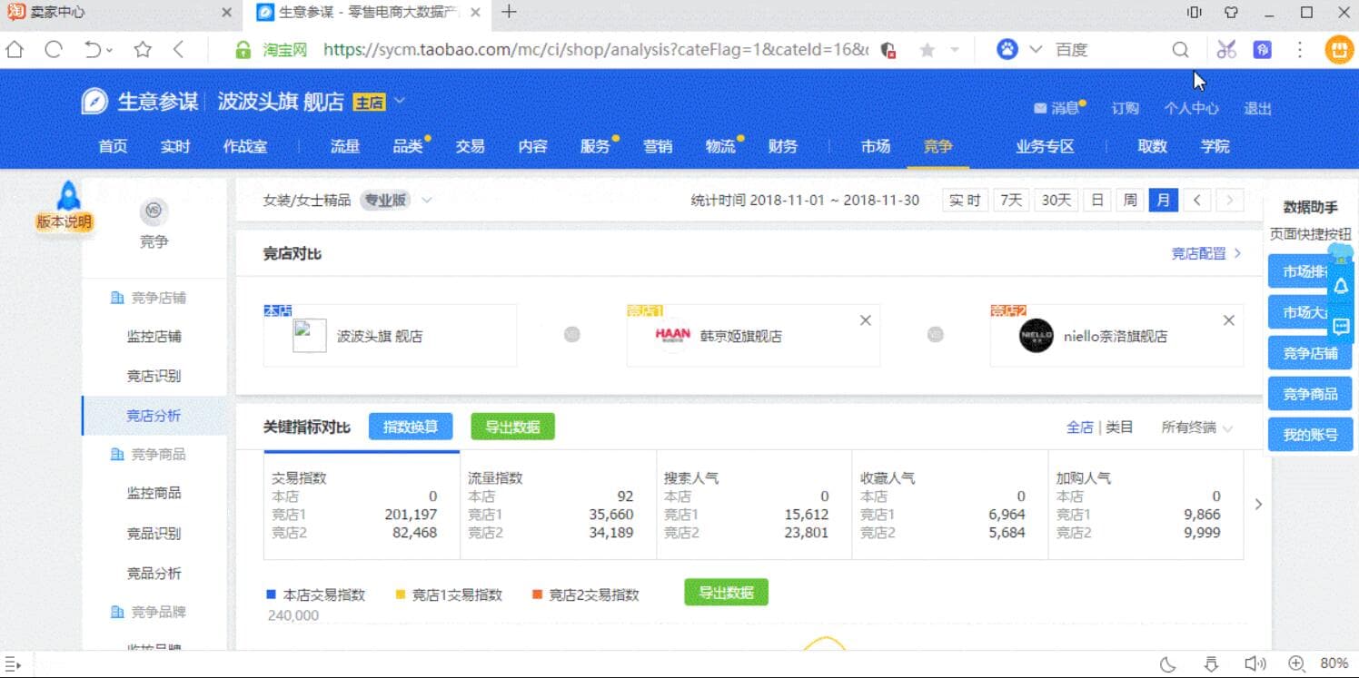Screen dimensions: 1359x678
Task: Click the 竞争商品 shortcut button in 数据助手
Action: [1310, 394]
